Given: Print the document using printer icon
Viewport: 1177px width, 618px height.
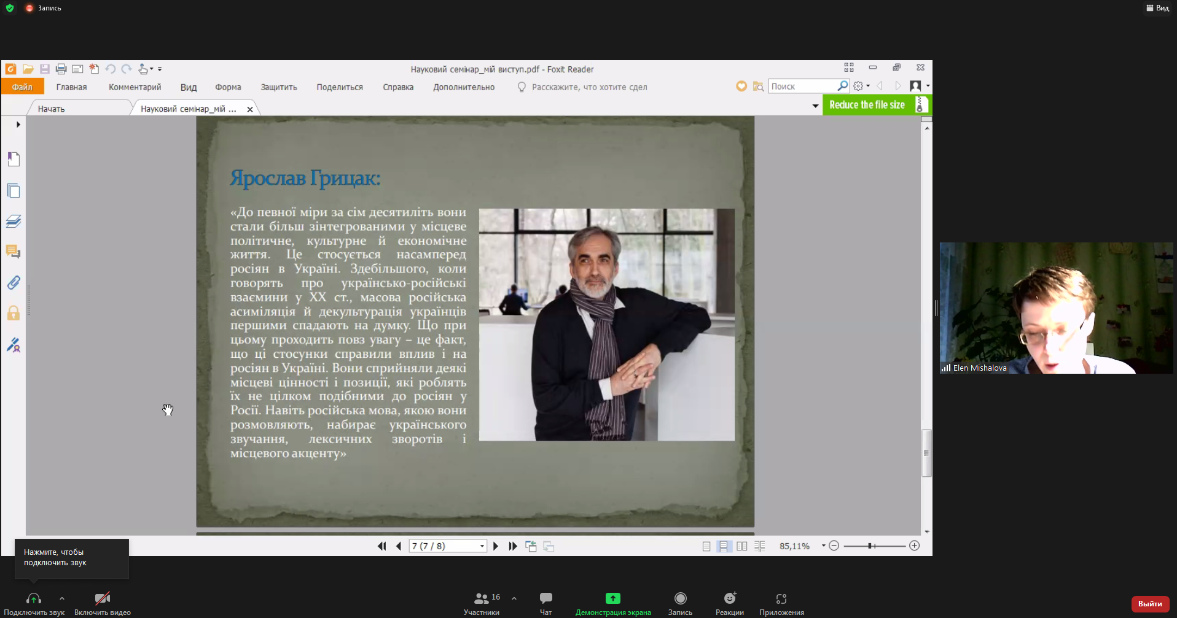Looking at the screenshot, I should pos(61,69).
